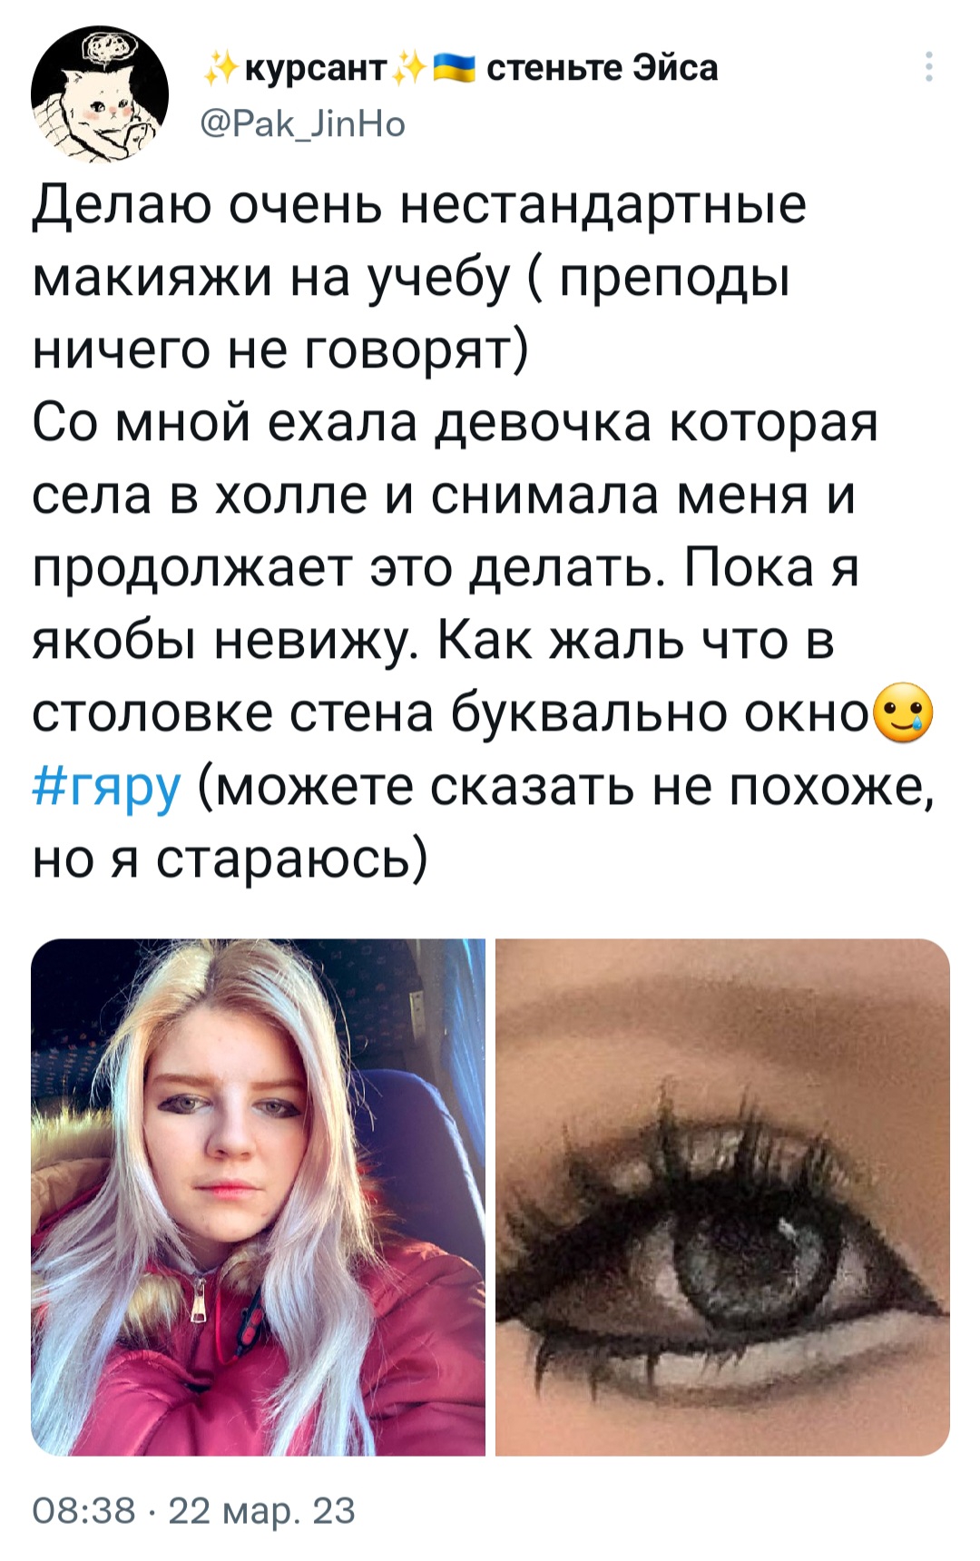
Task: Click the text line Делаю очень нестандартные
Action: (x=419, y=206)
